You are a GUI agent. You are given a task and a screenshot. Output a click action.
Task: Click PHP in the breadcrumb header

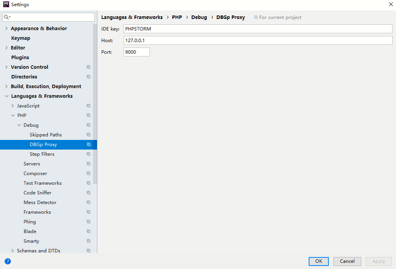177,17
